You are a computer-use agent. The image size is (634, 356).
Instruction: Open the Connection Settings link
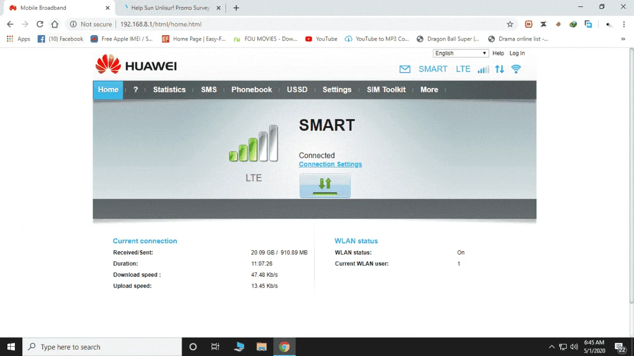[x=330, y=164]
